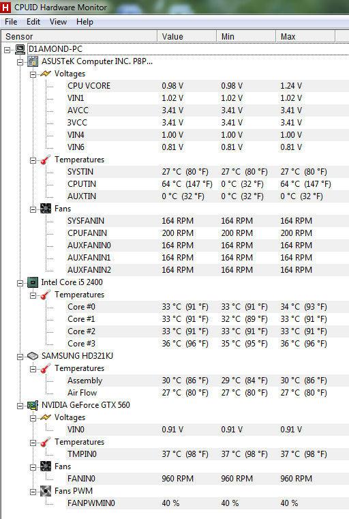Collapse the motherboard Voltages group
Viewport: 349px width, 519px height.
pos(33,74)
